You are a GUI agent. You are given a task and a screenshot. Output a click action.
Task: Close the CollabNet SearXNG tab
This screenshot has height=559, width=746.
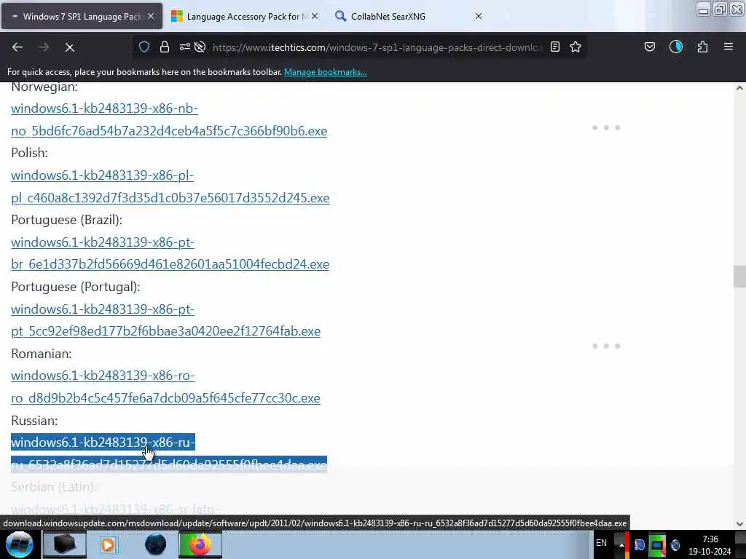click(x=479, y=16)
